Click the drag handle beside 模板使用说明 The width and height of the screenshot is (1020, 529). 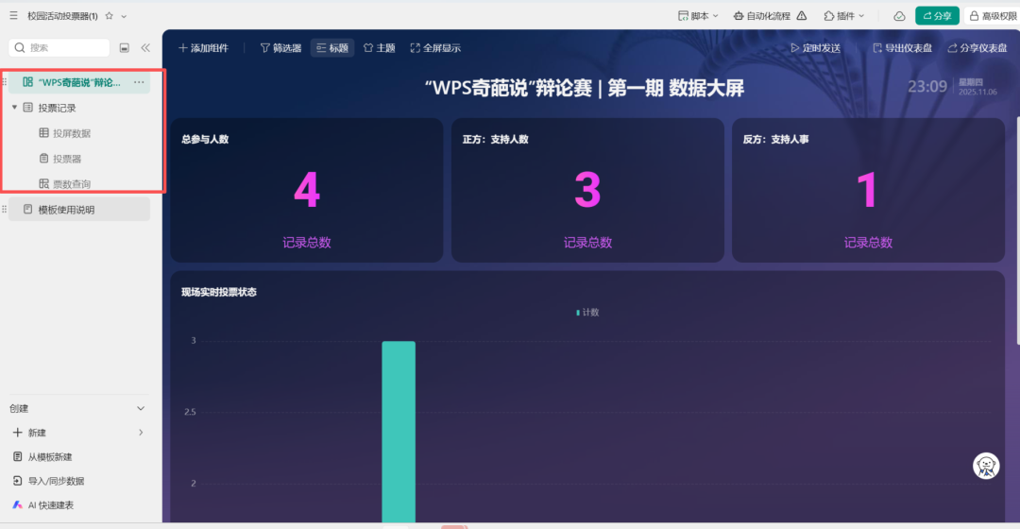pos(5,210)
